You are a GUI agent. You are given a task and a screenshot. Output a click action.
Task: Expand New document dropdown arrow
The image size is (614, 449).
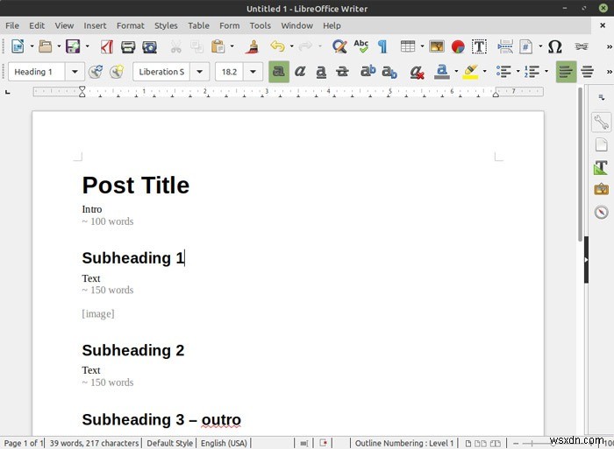point(32,46)
